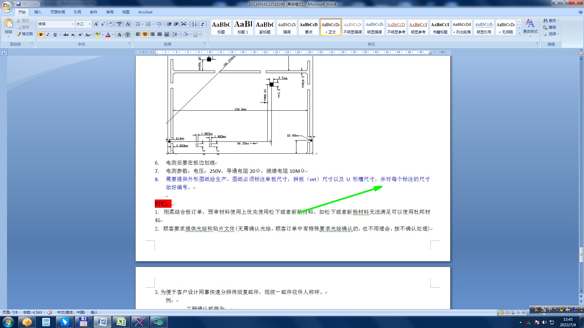Viewport: 584px width, 328px height.
Task: Click the Clear Formatting eraser icon
Action: pos(111,24)
